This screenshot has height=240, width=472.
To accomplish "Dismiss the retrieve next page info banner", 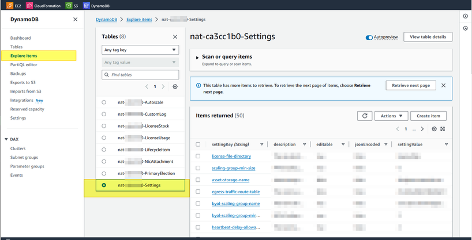I will (x=443, y=86).
